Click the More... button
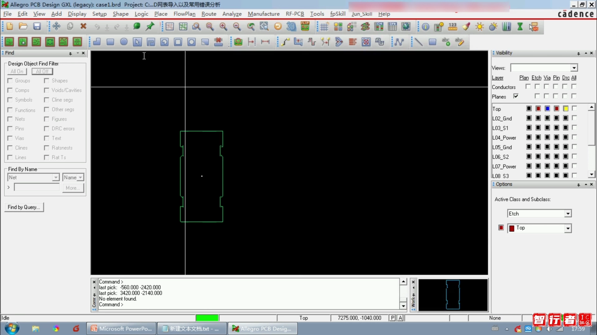Image resolution: width=597 pixels, height=335 pixels. (x=73, y=188)
